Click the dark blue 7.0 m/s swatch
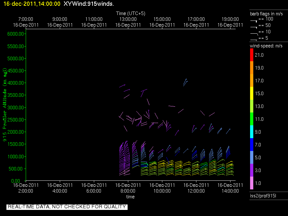The width and height of the screenshot is (288, 216). click(252, 145)
